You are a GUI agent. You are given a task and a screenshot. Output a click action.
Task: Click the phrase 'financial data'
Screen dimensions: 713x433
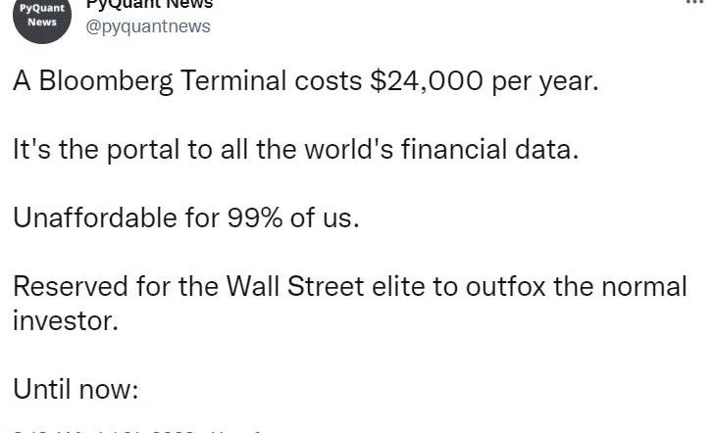pos(489,150)
